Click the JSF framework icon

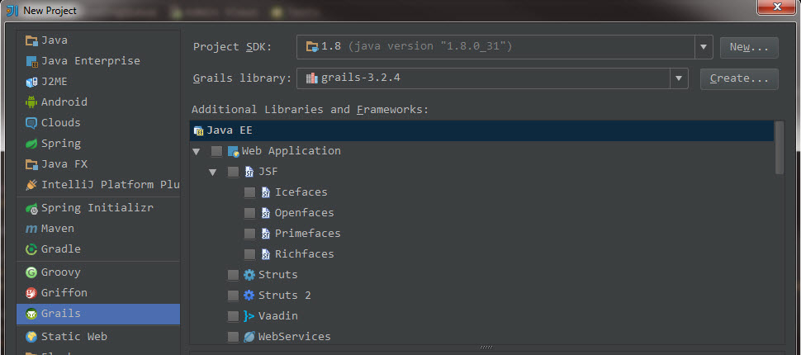(x=249, y=172)
